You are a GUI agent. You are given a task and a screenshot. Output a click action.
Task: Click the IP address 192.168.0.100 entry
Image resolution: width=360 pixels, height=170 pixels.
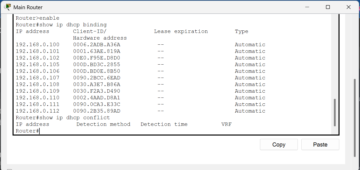coord(37,45)
